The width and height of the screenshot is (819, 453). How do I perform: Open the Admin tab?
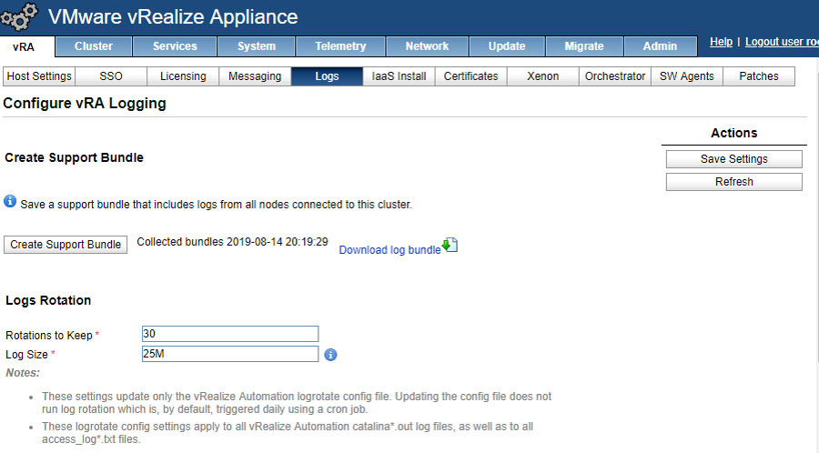click(660, 46)
